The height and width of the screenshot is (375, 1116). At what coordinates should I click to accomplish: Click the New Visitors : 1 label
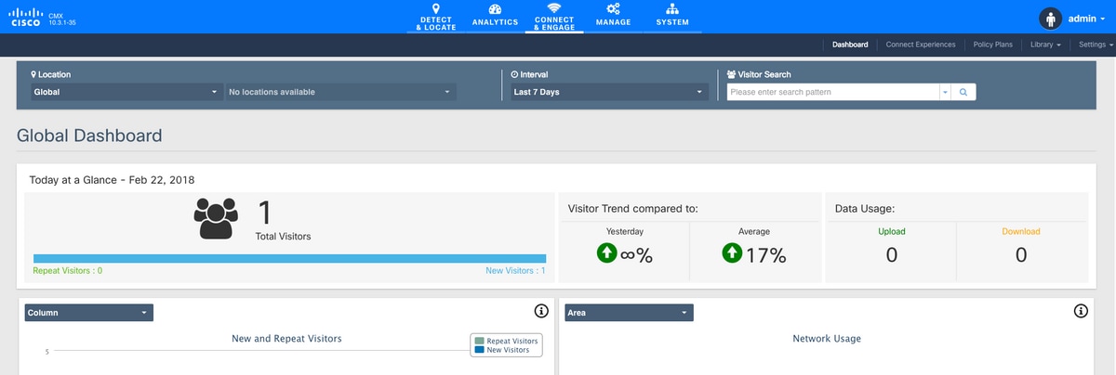(515, 271)
